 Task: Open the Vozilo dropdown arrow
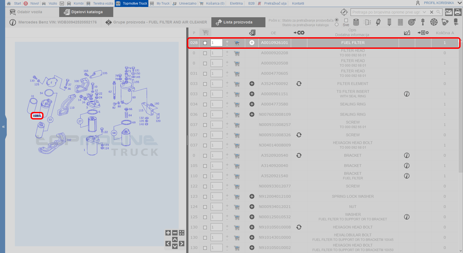pyautogui.click(x=62, y=4)
